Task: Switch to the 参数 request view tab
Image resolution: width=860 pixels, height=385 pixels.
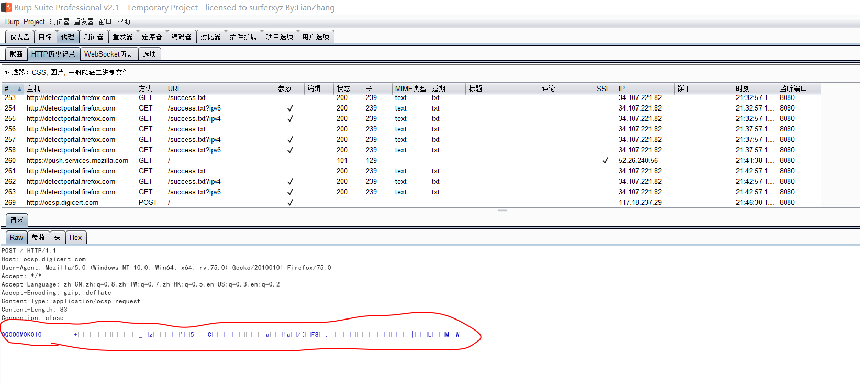Action: coord(38,238)
